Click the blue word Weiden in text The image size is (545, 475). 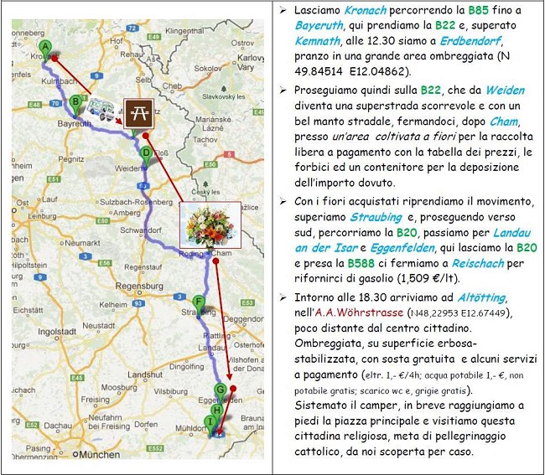pos(505,90)
